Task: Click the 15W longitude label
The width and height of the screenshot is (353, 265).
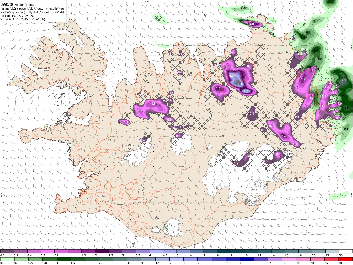Action: coord(292,1)
